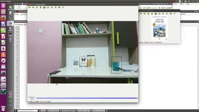
Task: Open the Issues output pane
Action: (42, 111)
